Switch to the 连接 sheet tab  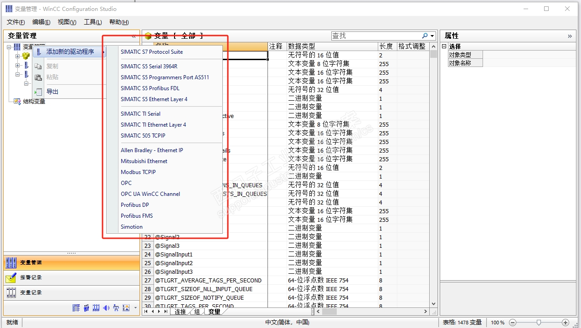[180, 312]
